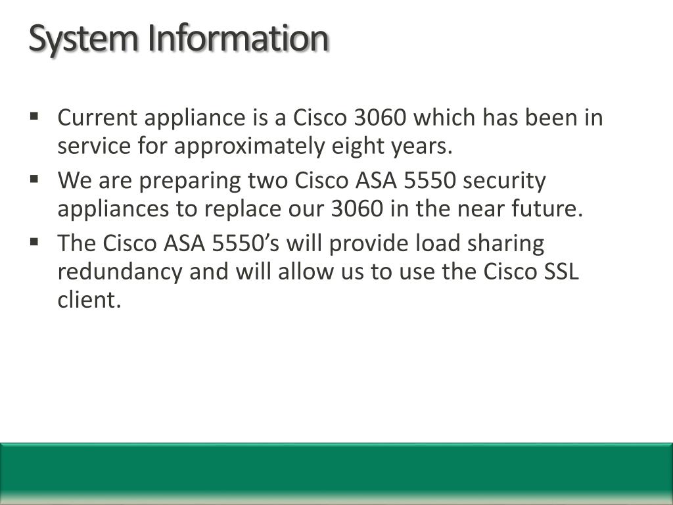Viewport: 673px width, 505px height.
Task: Click the System Information slide title
Action: [179, 39]
